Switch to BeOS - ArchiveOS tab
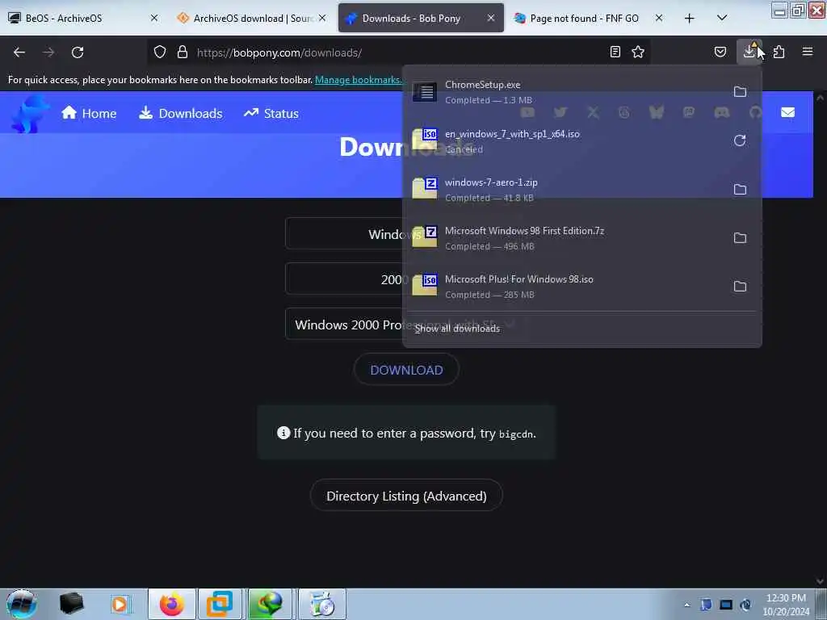 (x=83, y=18)
